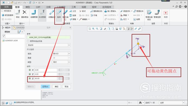Viewport: 188px width, 106px height.
Task: Expand the 焊缝 dropdown arrow
Action: (x=128, y=15)
